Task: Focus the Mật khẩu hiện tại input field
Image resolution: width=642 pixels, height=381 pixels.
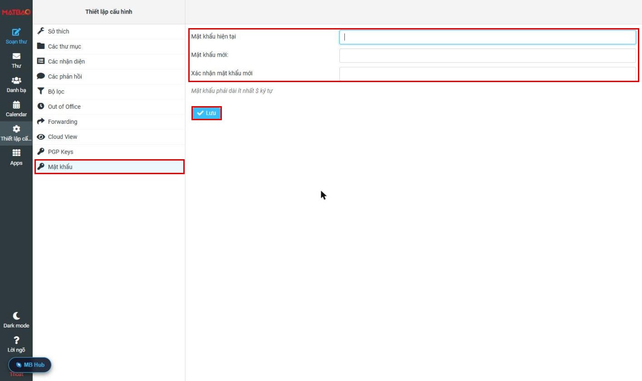Action: coord(488,37)
